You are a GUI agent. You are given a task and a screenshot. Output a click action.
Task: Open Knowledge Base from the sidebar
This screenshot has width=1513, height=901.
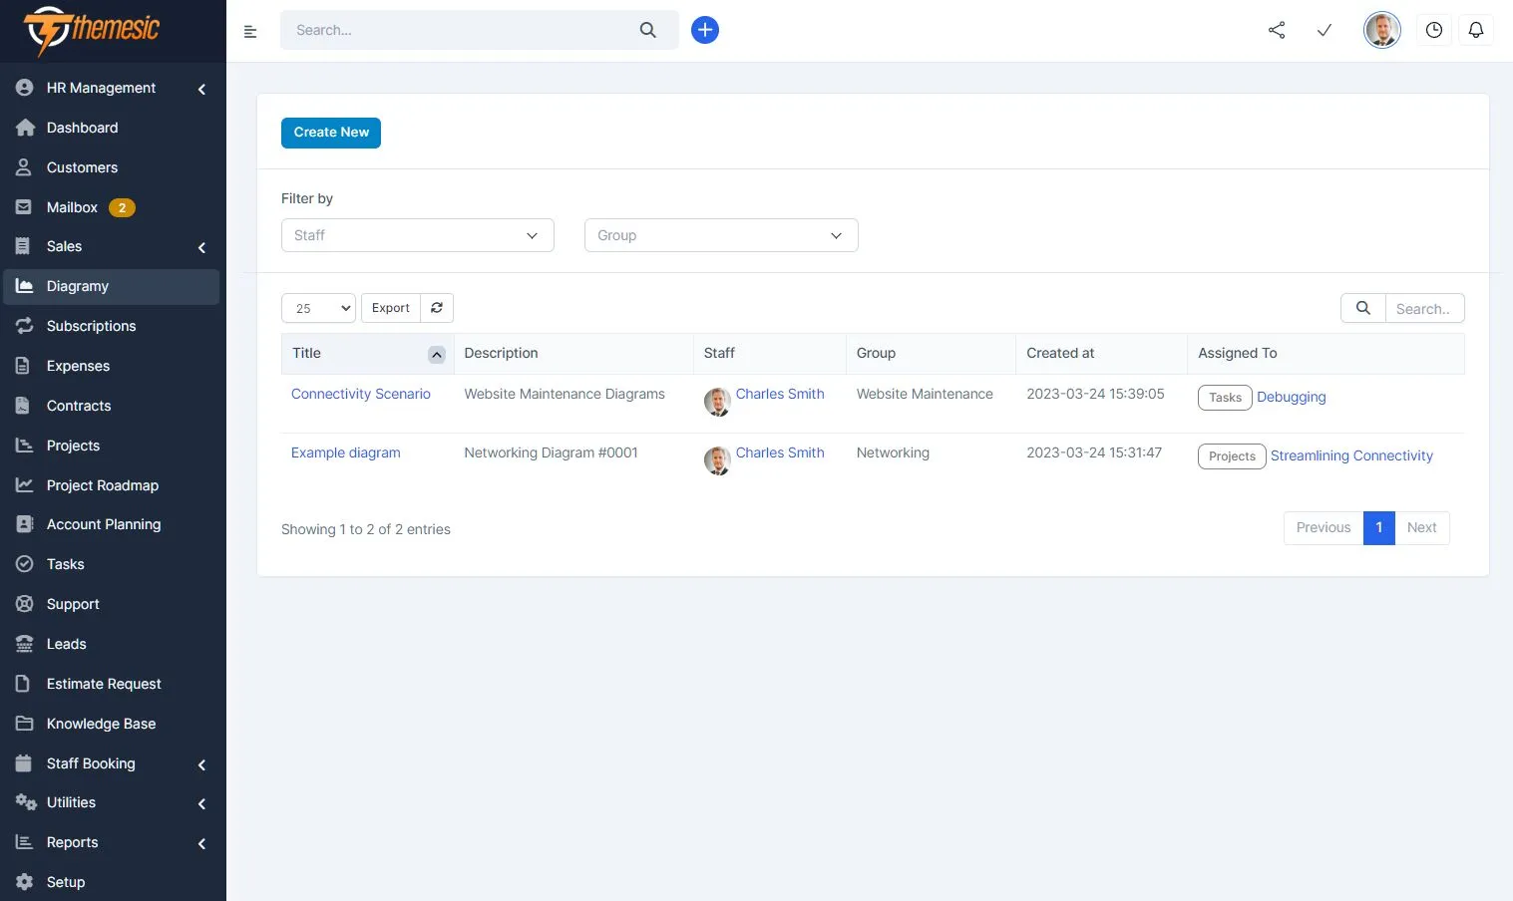(x=101, y=724)
